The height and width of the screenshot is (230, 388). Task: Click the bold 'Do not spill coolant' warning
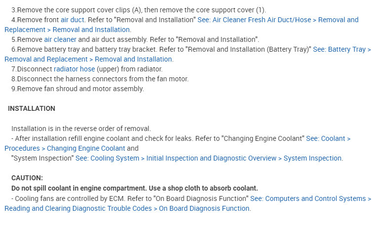click(x=134, y=188)
